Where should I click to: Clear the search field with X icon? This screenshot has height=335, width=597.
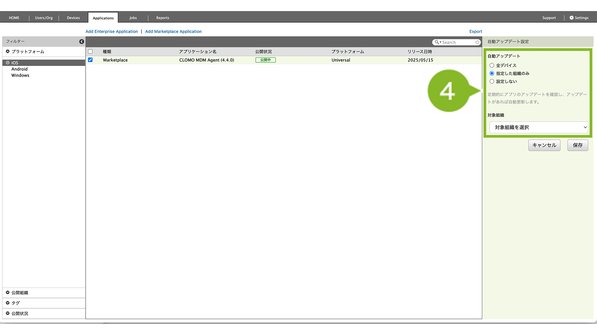pyautogui.click(x=477, y=42)
